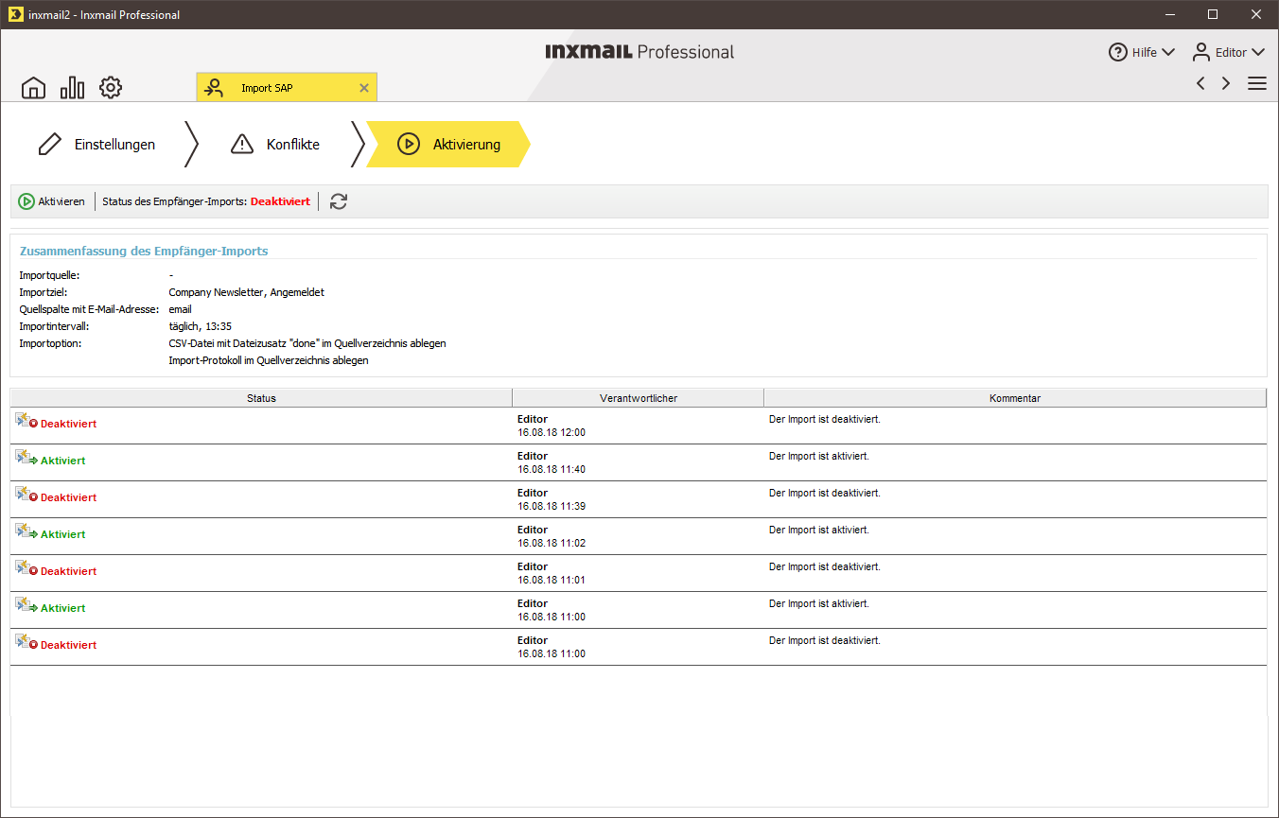Click the Quellspalte value email

tap(180, 309)
